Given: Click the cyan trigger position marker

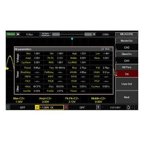Looking at the screenshot, I should point(72,39).
